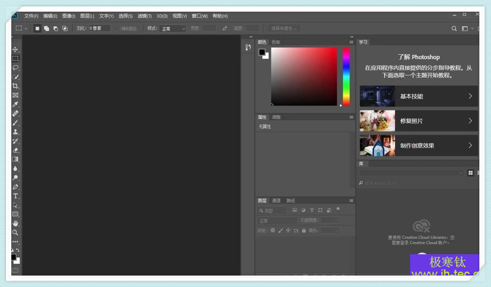Screen dimensions: 491x287
Task: Select the Rectangle shape tool
Action: (x=15, y=214)
